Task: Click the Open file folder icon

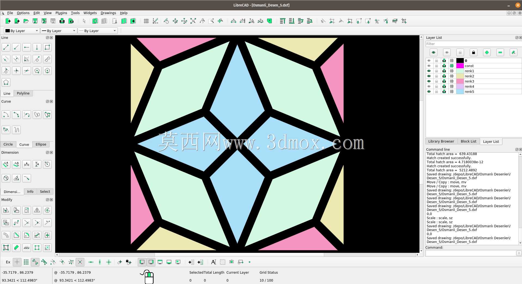Action: (26, 21)
